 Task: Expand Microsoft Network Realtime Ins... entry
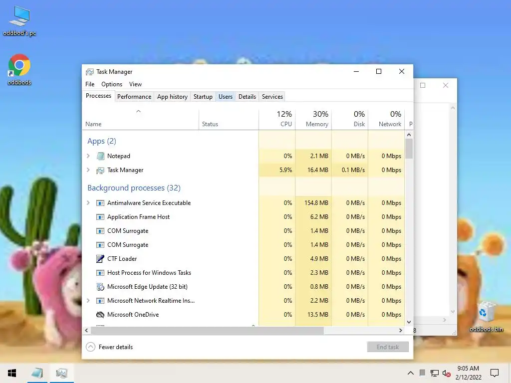88,301
